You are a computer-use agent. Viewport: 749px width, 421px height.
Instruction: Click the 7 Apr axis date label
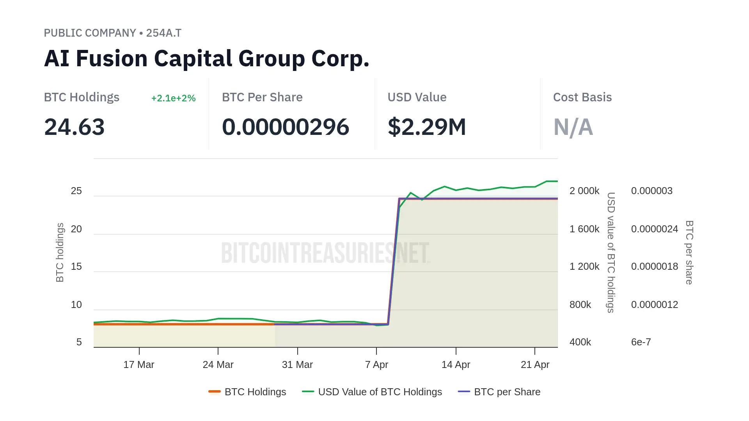(376, 364)
